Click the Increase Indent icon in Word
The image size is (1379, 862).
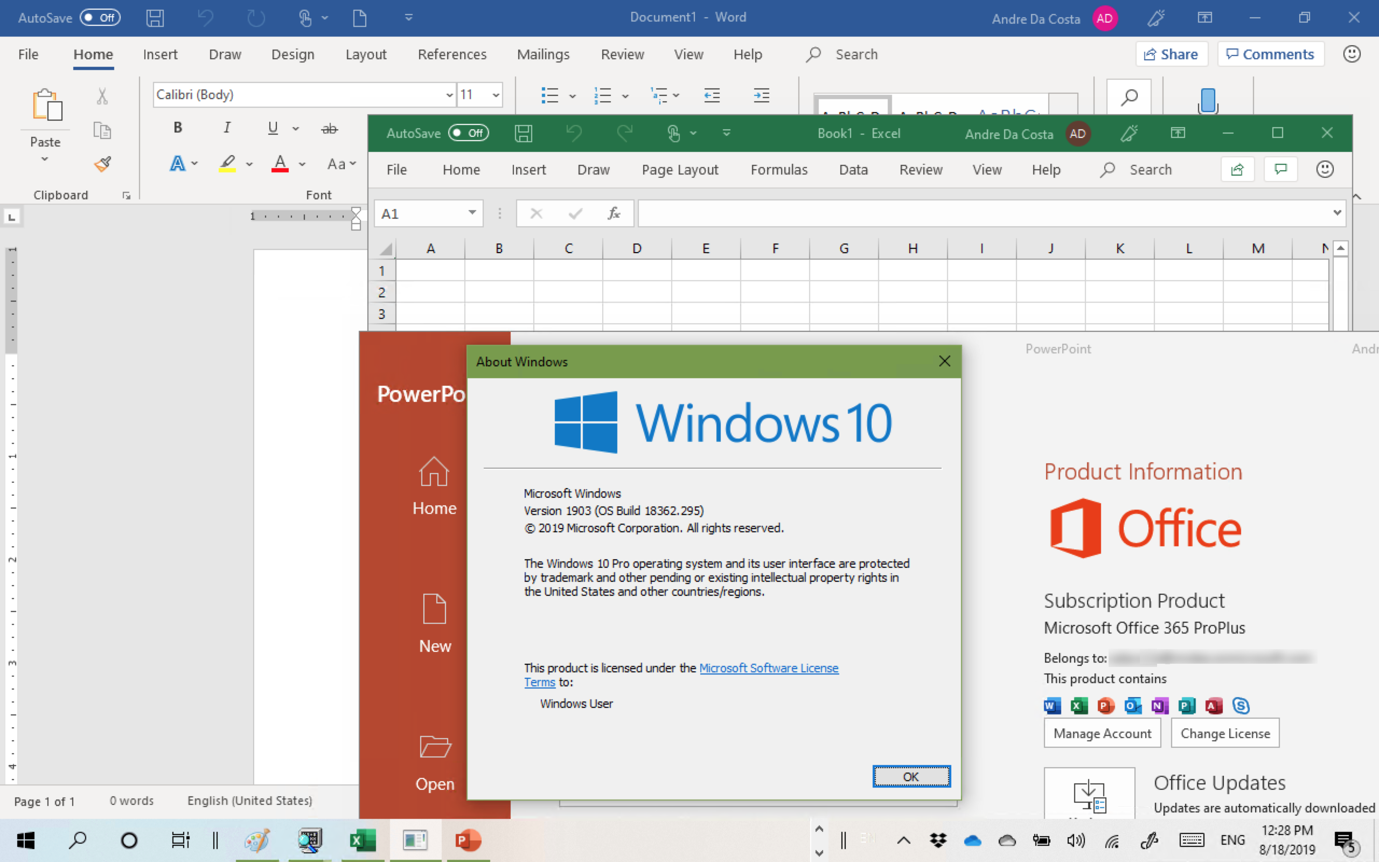pos(761,95)
